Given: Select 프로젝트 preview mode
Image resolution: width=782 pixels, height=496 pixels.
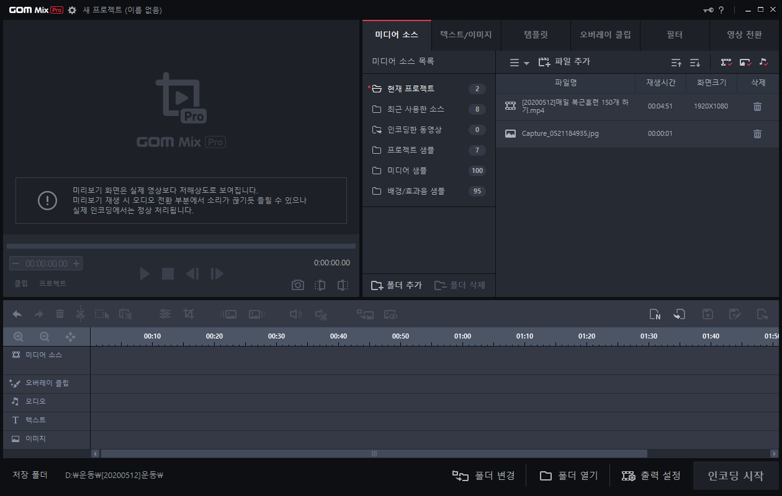Looking at the screenshot, I should (x=53, y=283).
